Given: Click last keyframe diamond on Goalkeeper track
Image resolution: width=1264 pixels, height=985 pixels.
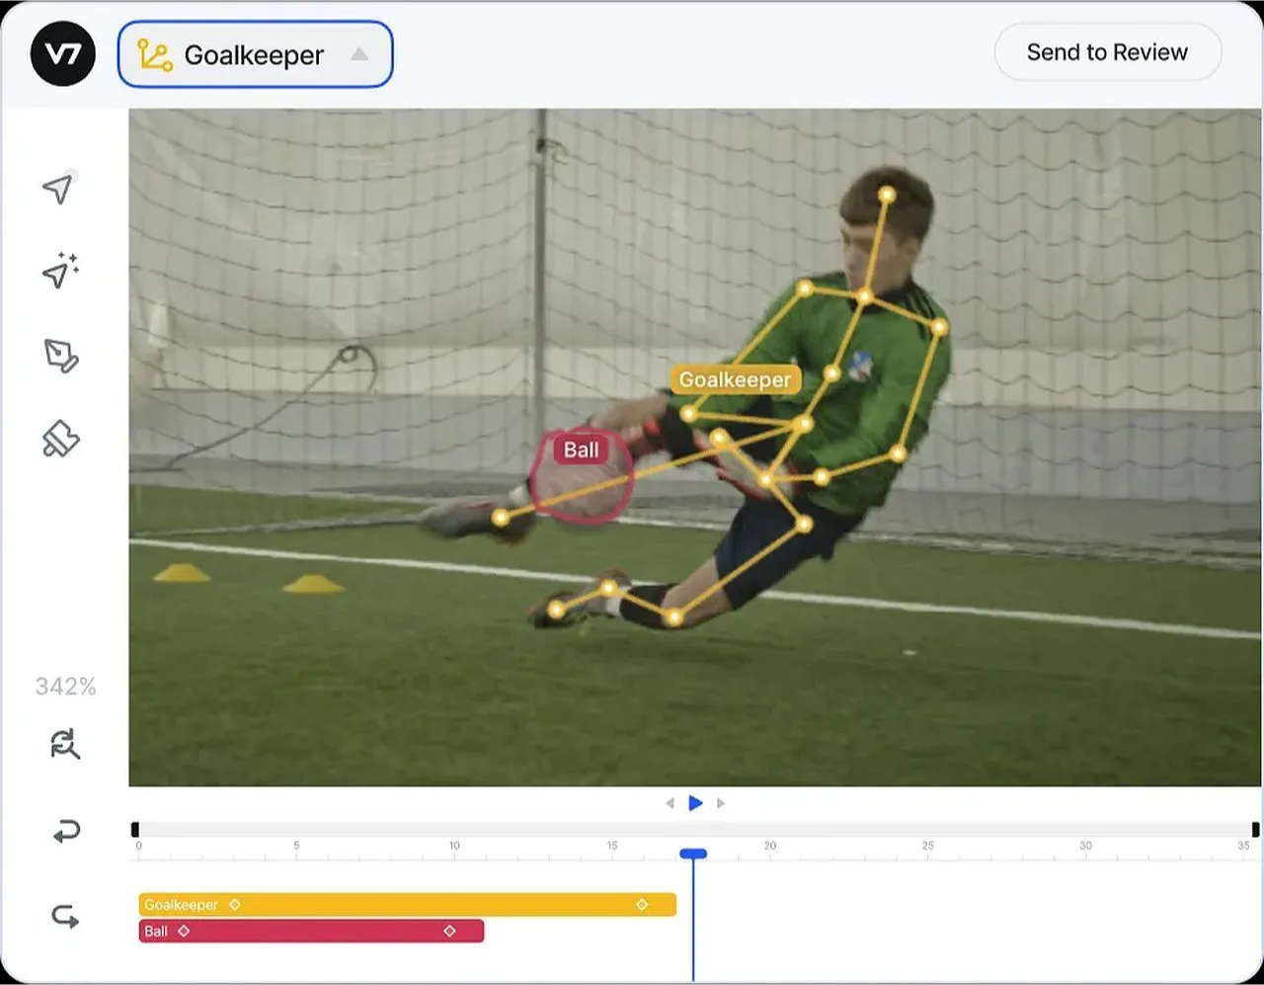Looking at the screenshot, I should coord(642,905).
